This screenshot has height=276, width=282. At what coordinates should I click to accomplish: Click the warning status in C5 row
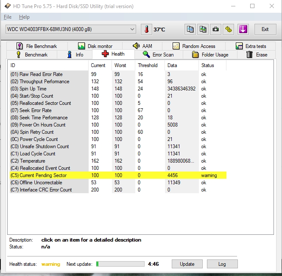tap(209, 175)
